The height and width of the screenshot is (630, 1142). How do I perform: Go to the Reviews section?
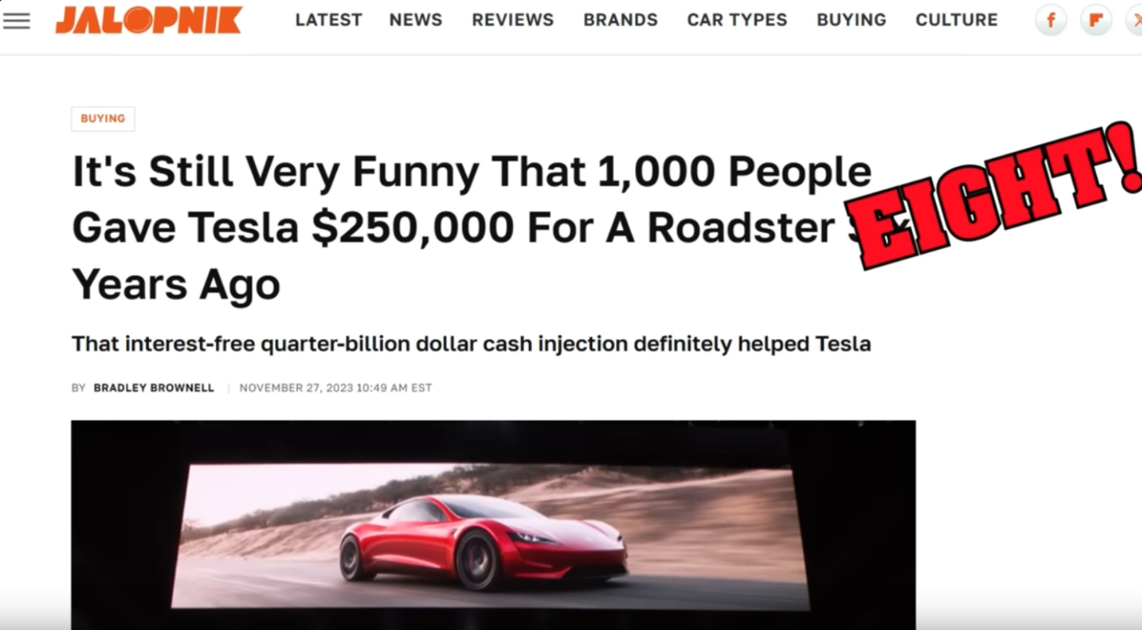pyautogui.click(x=513, y=20)
